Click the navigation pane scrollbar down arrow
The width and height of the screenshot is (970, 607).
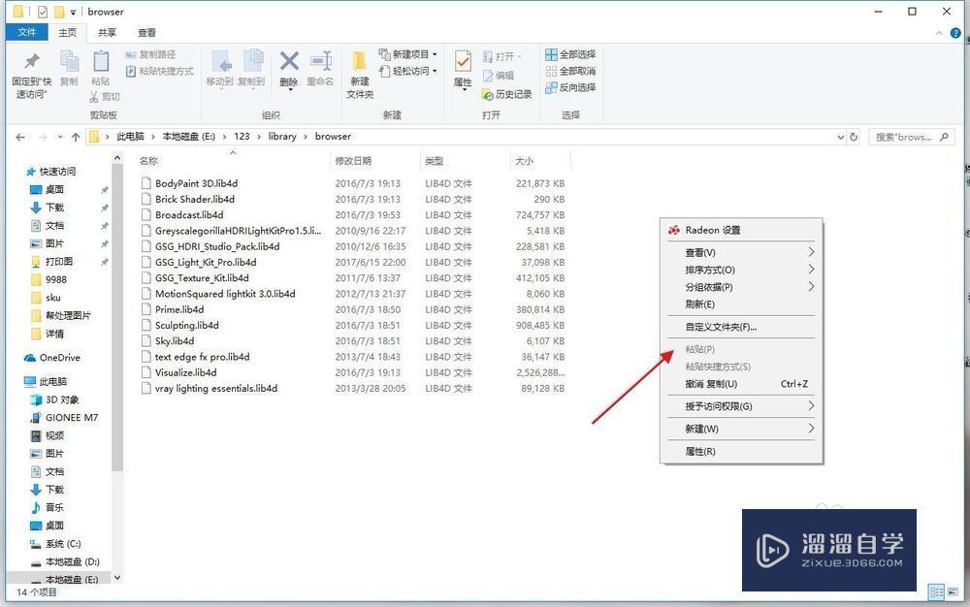tap(117, 578)
